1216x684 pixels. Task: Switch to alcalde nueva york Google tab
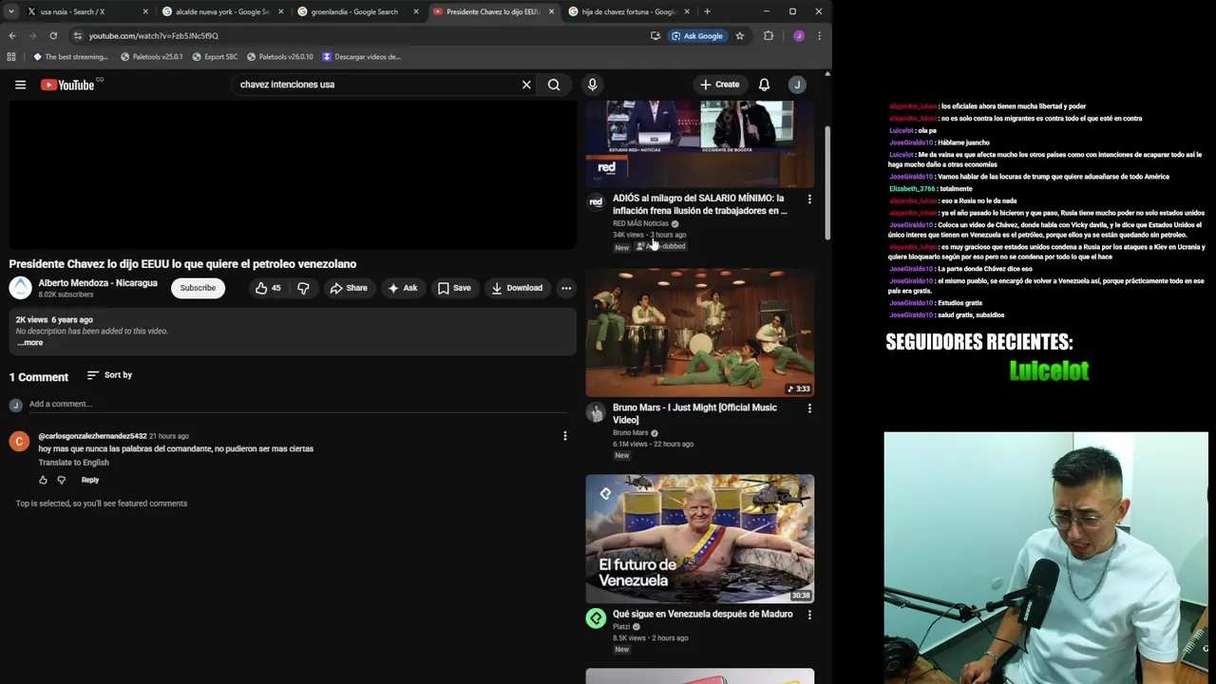click(x=222, y=11)
